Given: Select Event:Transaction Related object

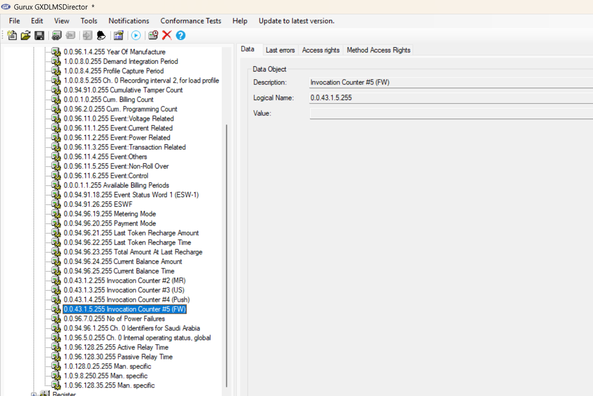Looking at the screenshot, I should pos(125,148).
